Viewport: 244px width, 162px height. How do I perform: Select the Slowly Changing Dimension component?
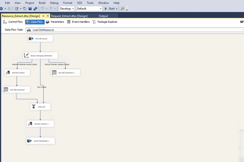[x=40, y=55]
